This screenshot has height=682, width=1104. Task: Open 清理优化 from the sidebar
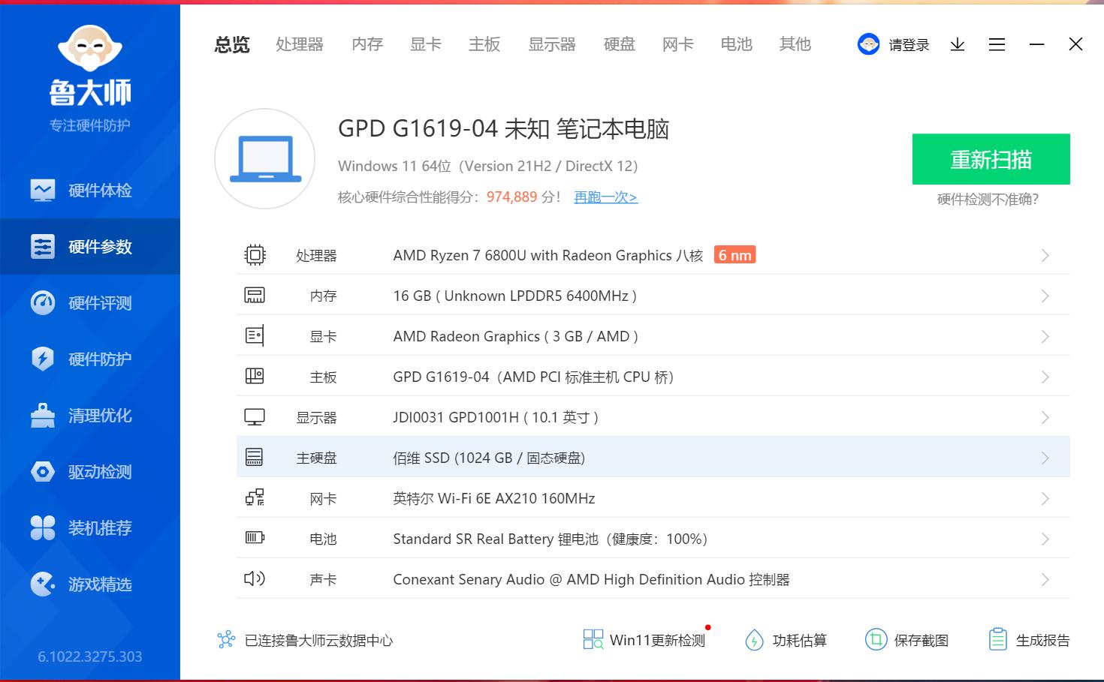tap(90, 415)
